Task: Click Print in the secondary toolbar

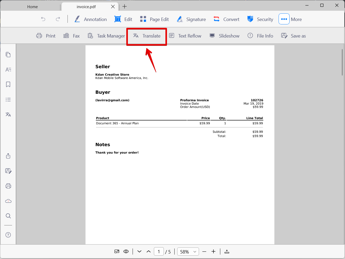Action: click(x=46, y=36)
